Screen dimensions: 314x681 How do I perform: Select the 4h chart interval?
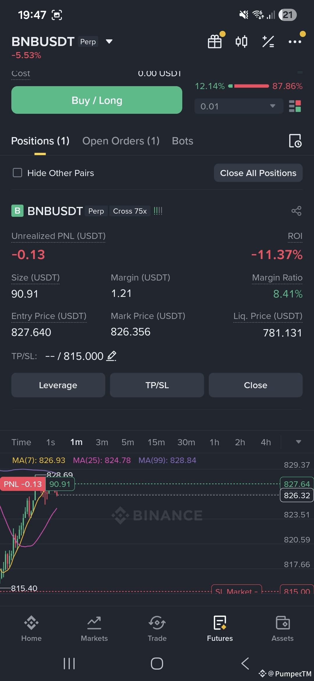[x=266, y=442]
